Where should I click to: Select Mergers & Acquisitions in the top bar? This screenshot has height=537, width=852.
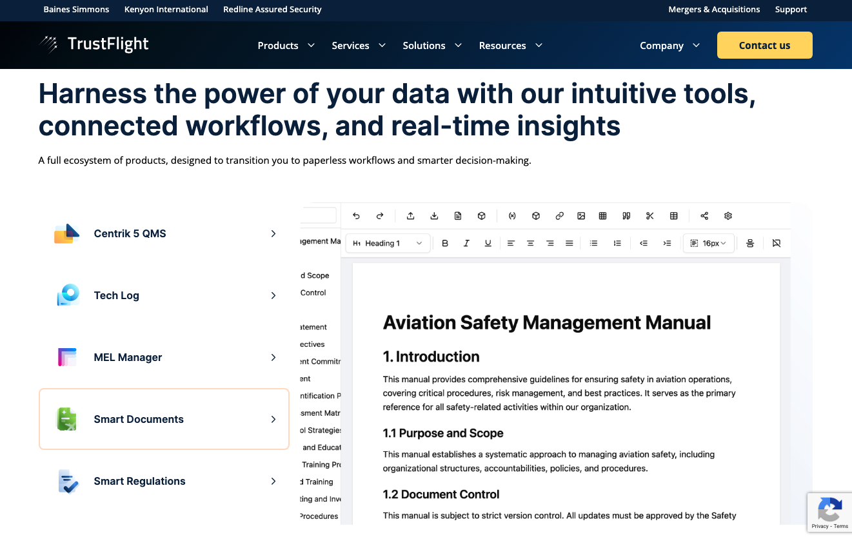pyautogui.click(x=714, y=9)
